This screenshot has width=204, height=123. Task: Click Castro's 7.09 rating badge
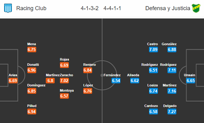click(x=153, y=50)
